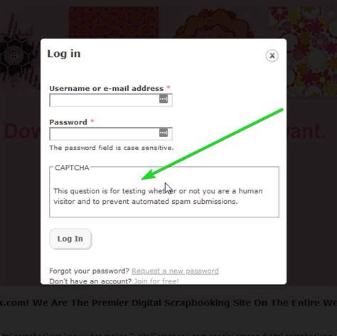The image size is (337, 336).
Task: Close the Log in dialog
Action: [x=272, y=55]
